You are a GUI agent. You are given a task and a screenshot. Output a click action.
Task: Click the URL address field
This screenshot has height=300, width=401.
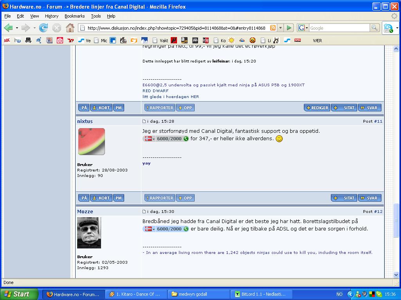pyautogui.click(x=177, y=28)
